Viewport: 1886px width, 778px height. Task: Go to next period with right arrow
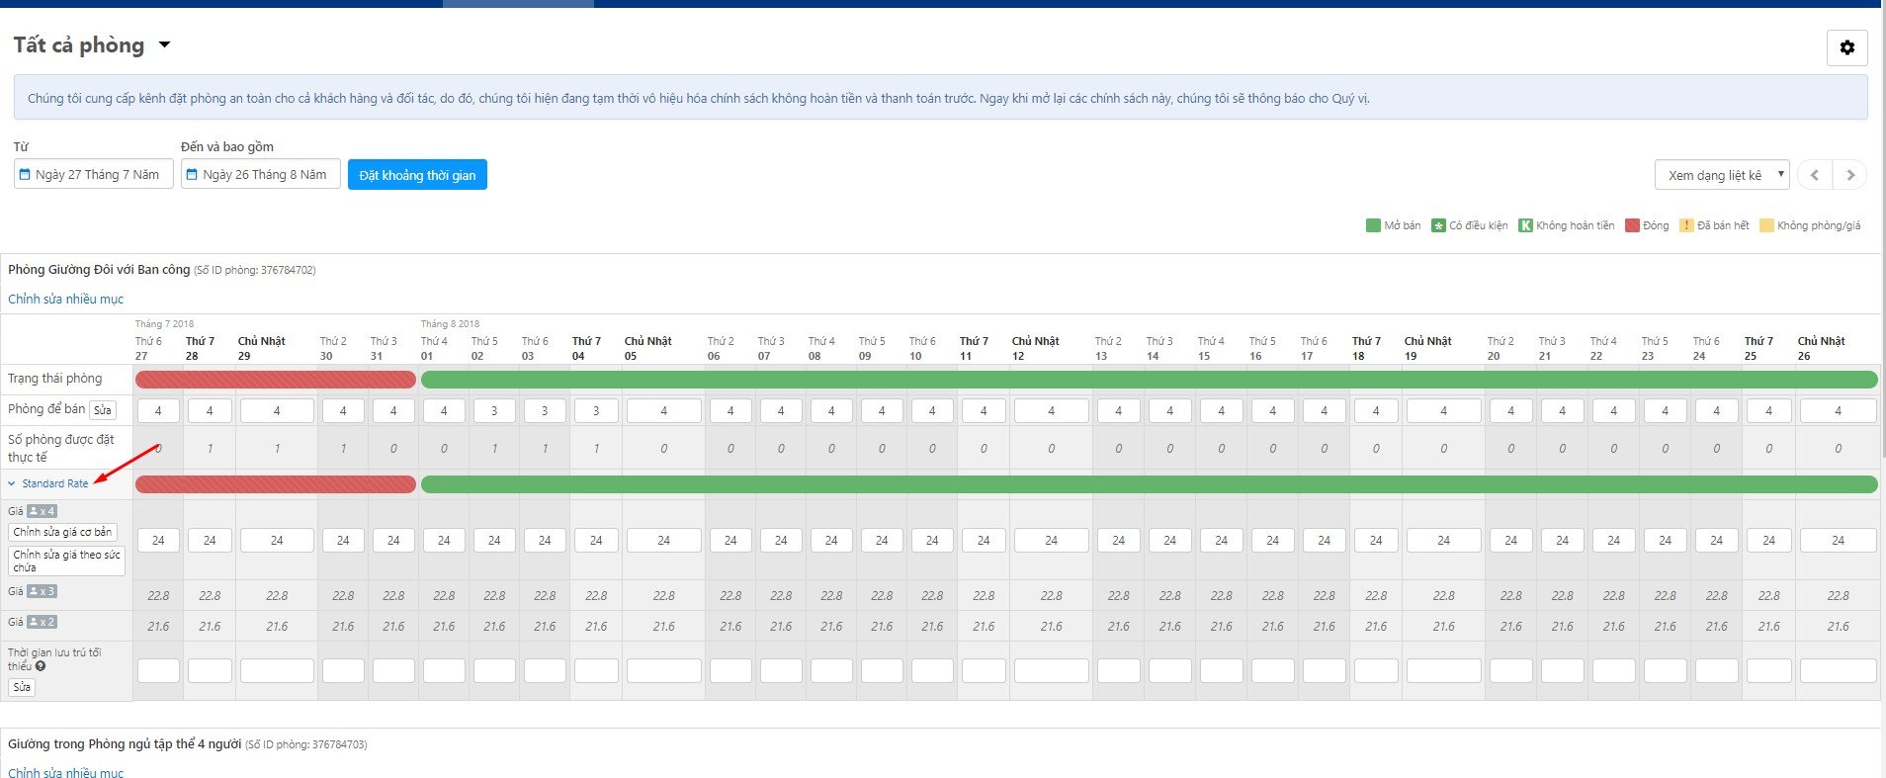click(x=1850, y=175)
